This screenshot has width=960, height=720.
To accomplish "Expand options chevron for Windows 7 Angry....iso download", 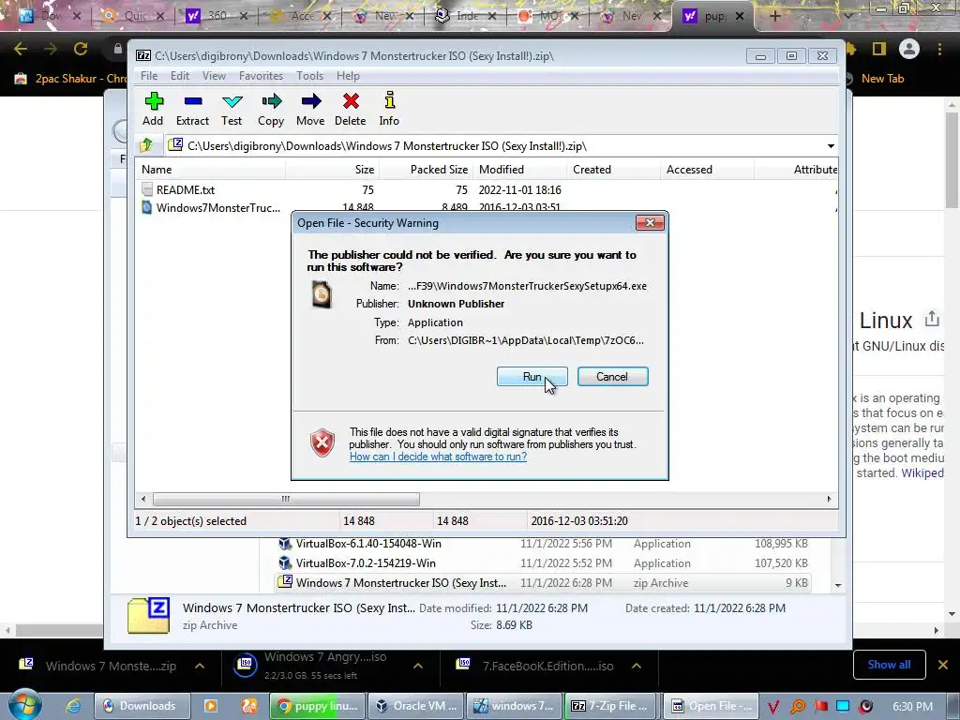I will (418, 667).
